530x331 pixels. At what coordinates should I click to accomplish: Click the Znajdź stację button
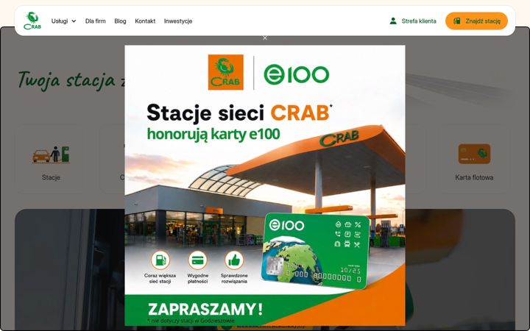tap(476, 21)
